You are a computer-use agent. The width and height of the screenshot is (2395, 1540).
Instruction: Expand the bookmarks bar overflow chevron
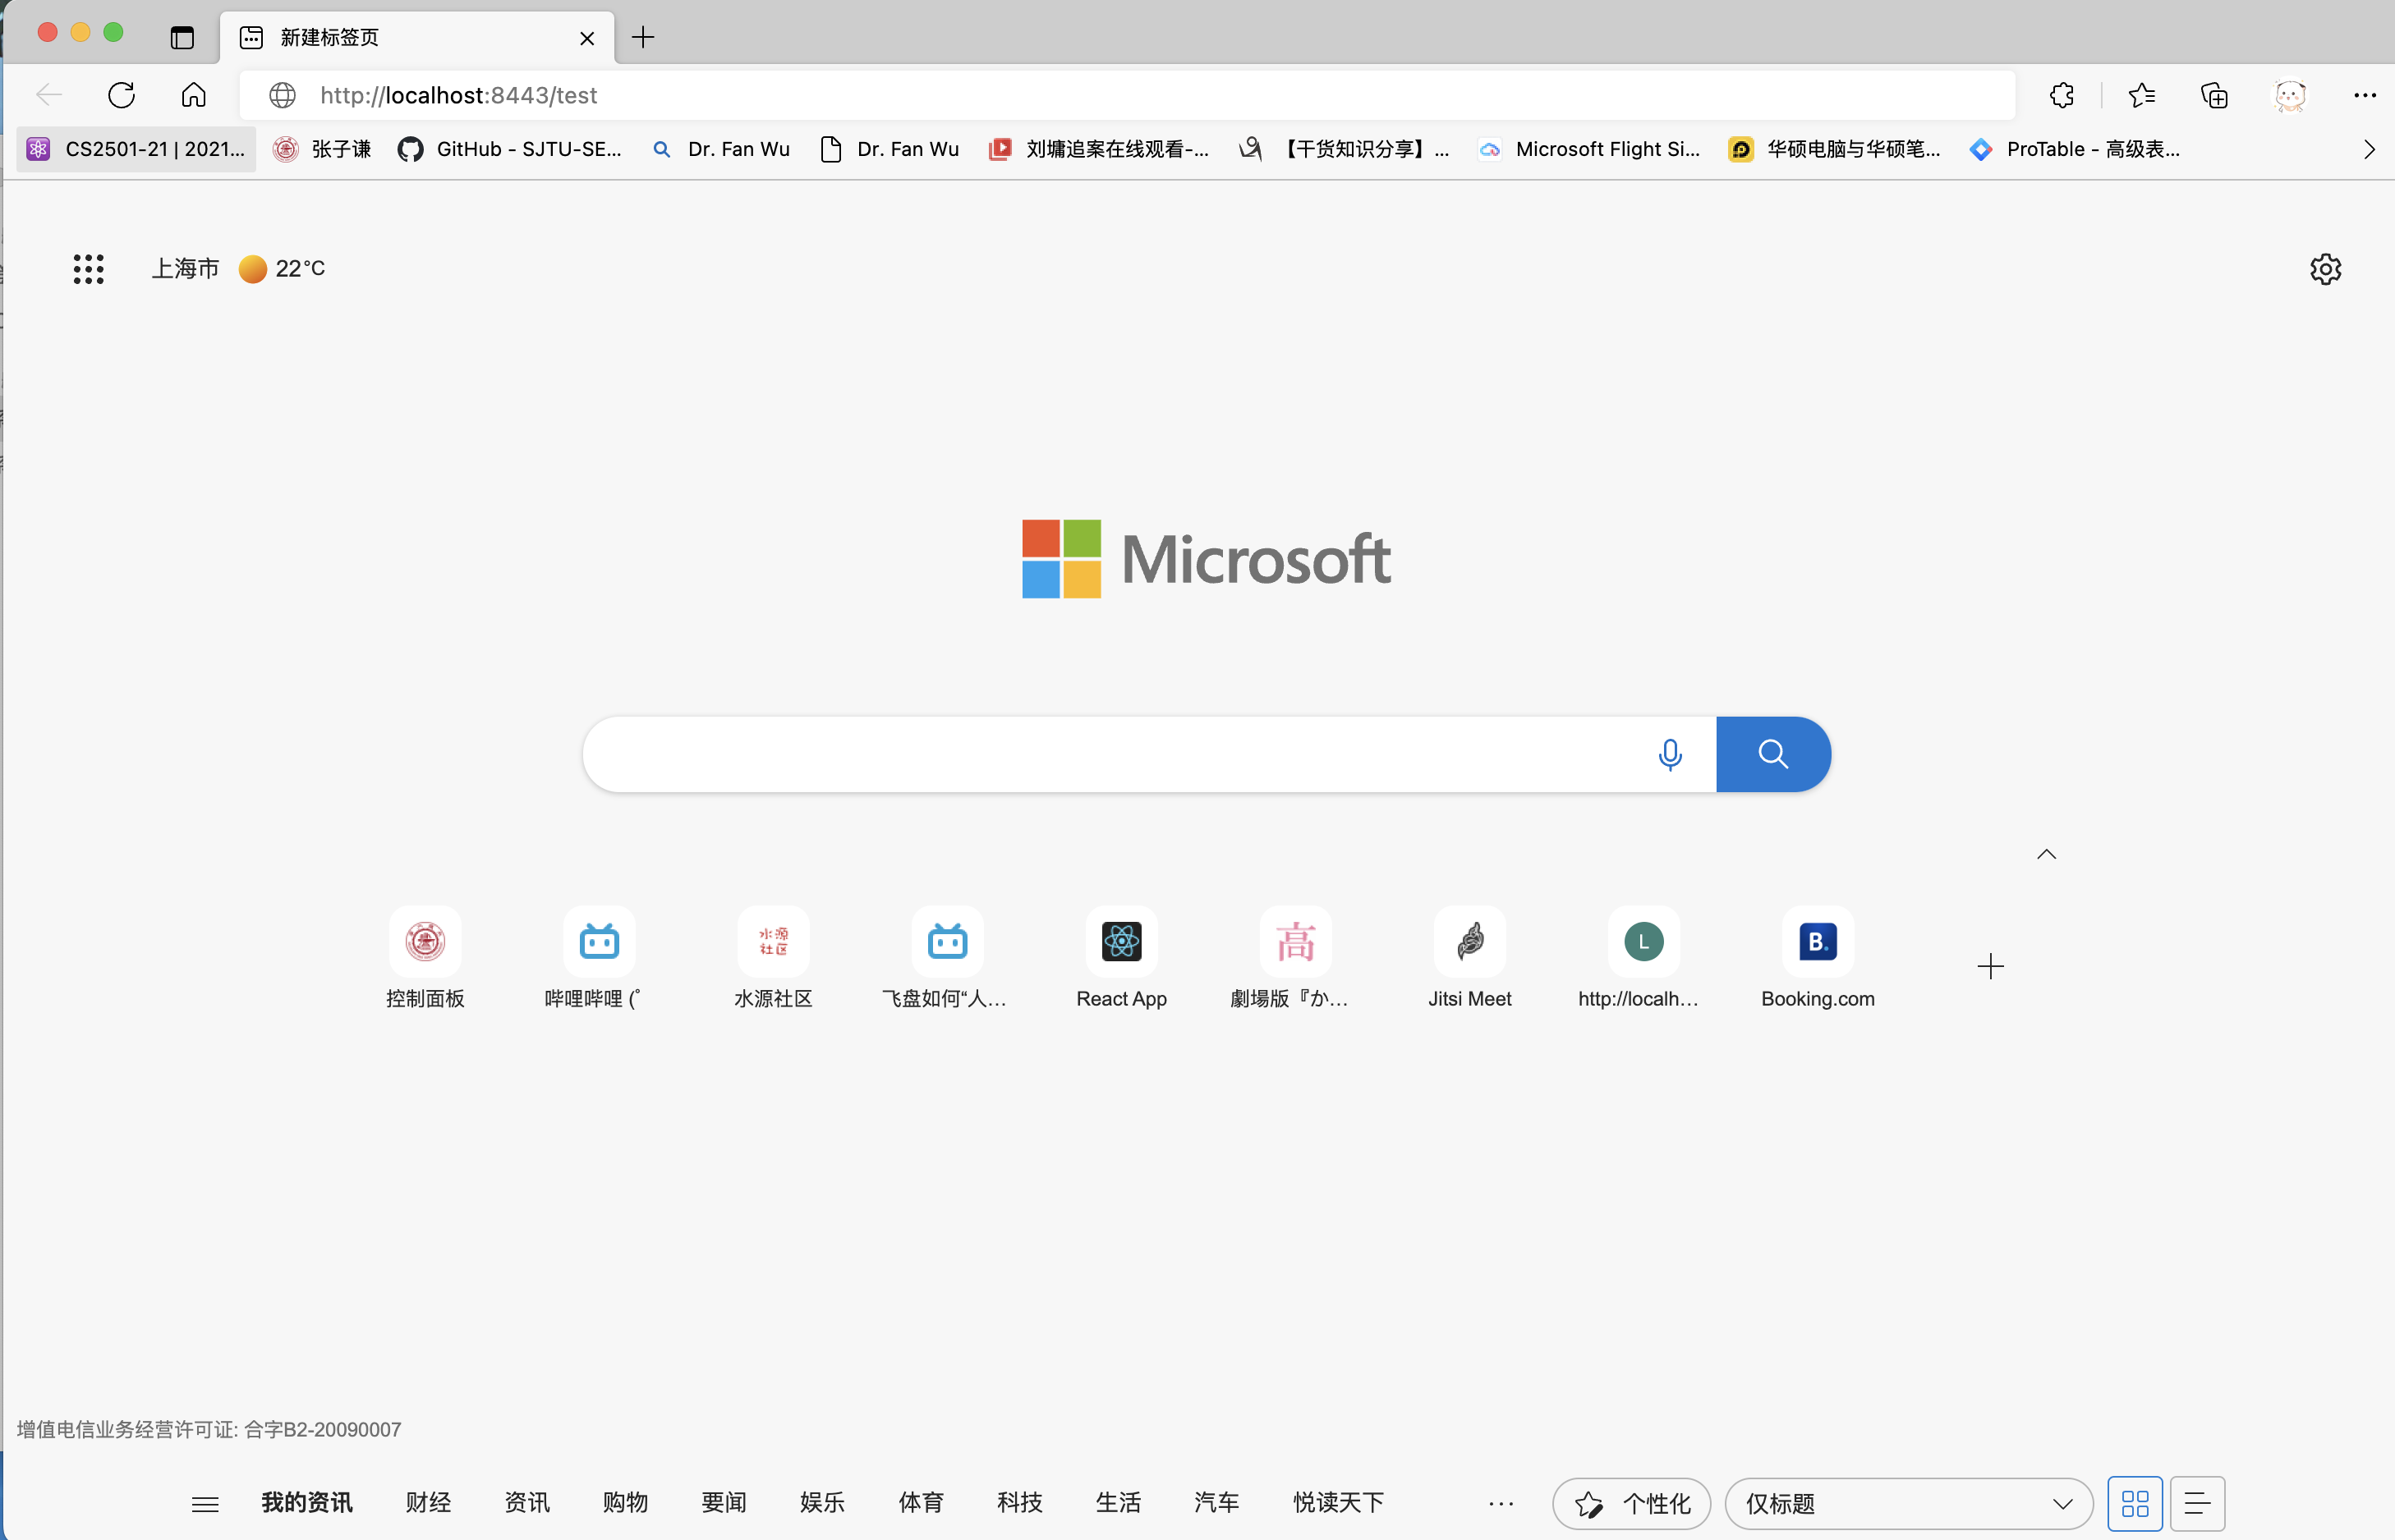2368,150
